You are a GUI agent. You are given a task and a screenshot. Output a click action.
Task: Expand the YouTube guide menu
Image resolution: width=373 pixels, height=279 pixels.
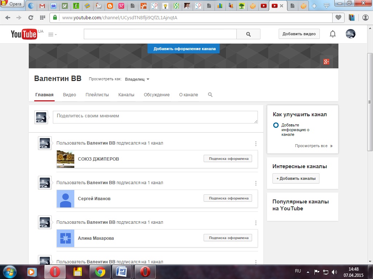tap(52, 35)
